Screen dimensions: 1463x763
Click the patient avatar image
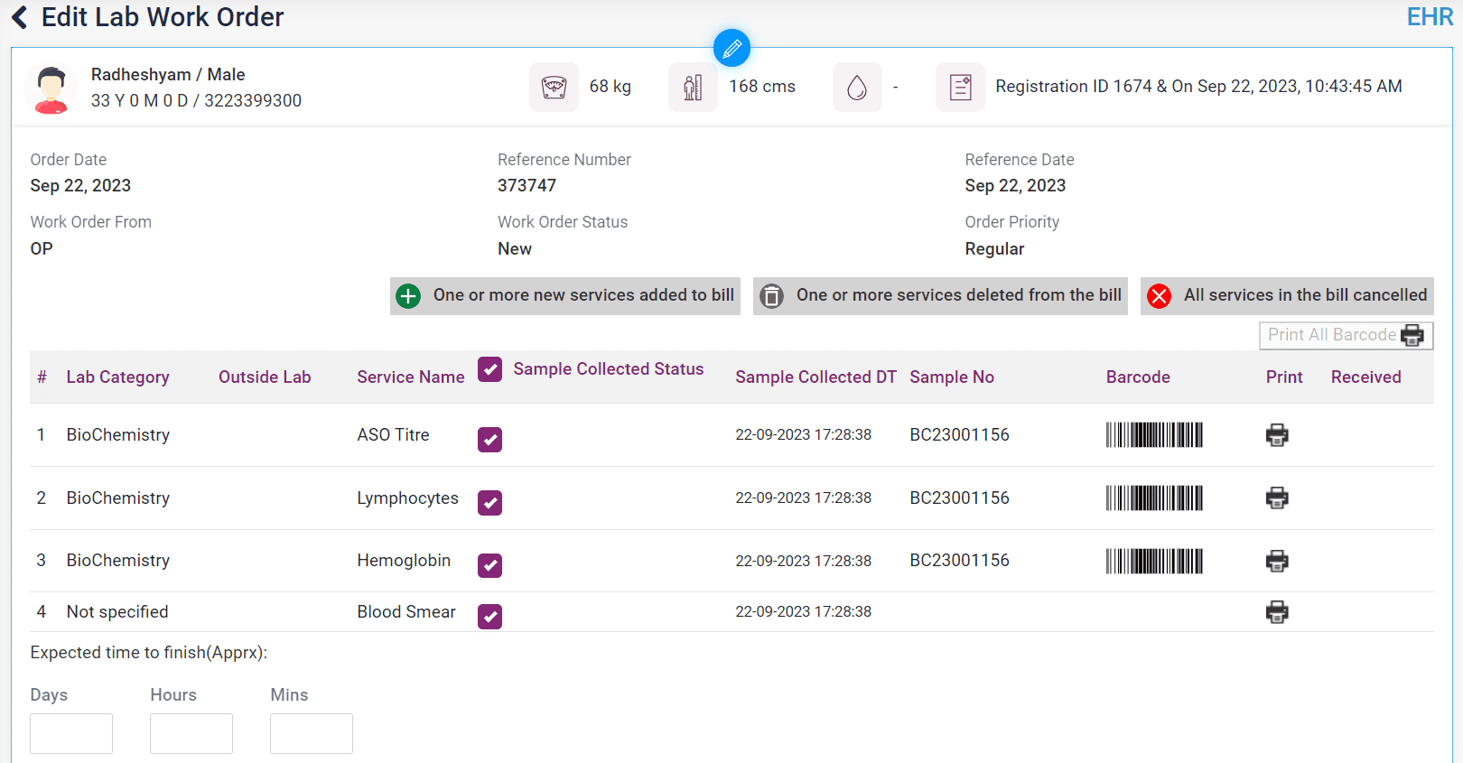(51, 88)
